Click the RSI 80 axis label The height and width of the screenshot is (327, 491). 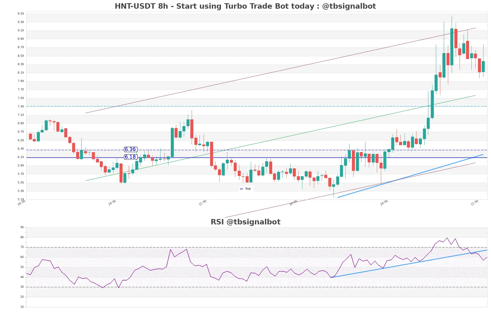pyautogui.click(x=22, y=237)
